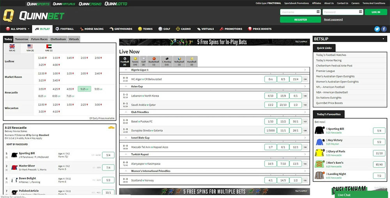
Task: Pick 4/1 odds for Scotland
Action: (x=271, y=180)
